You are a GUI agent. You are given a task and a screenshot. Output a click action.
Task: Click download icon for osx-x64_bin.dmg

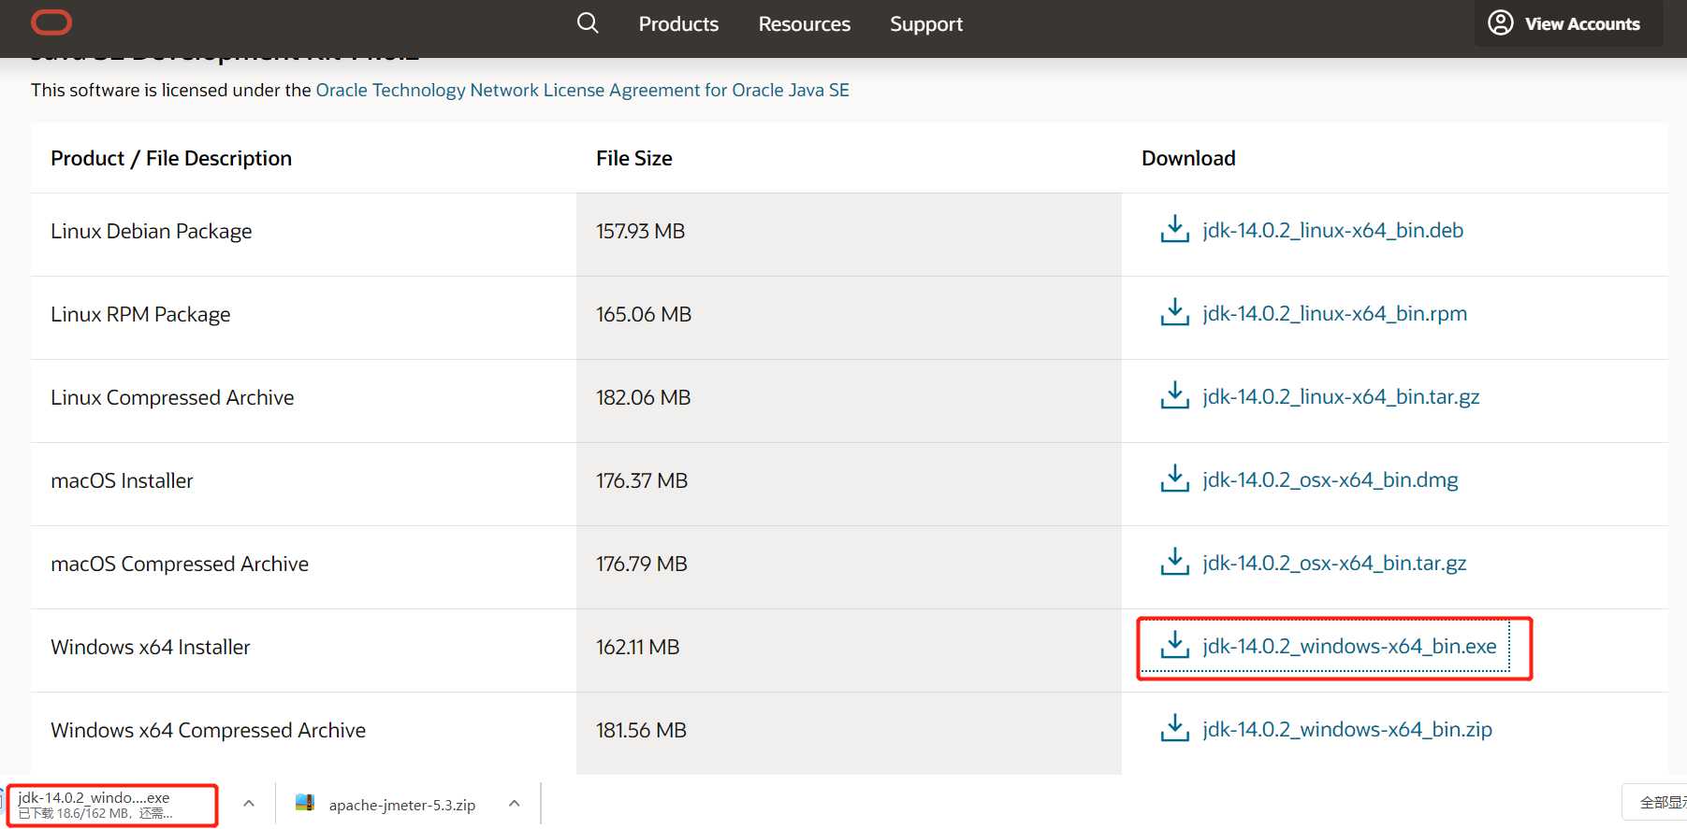(1174, 479)
